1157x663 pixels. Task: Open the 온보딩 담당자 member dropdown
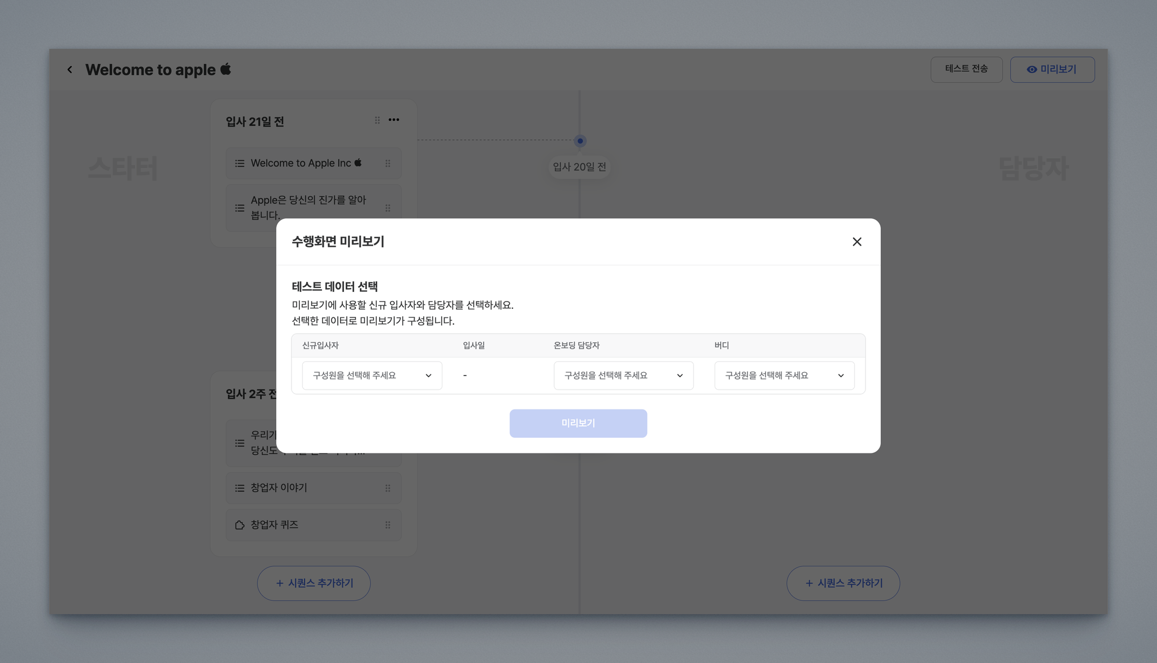[623, 376]
